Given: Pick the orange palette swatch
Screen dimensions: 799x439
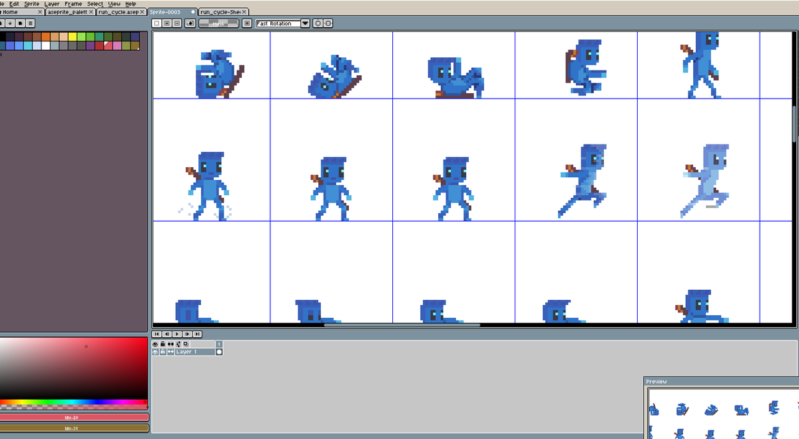Looking at the screenshot, I should coord(46,36).
